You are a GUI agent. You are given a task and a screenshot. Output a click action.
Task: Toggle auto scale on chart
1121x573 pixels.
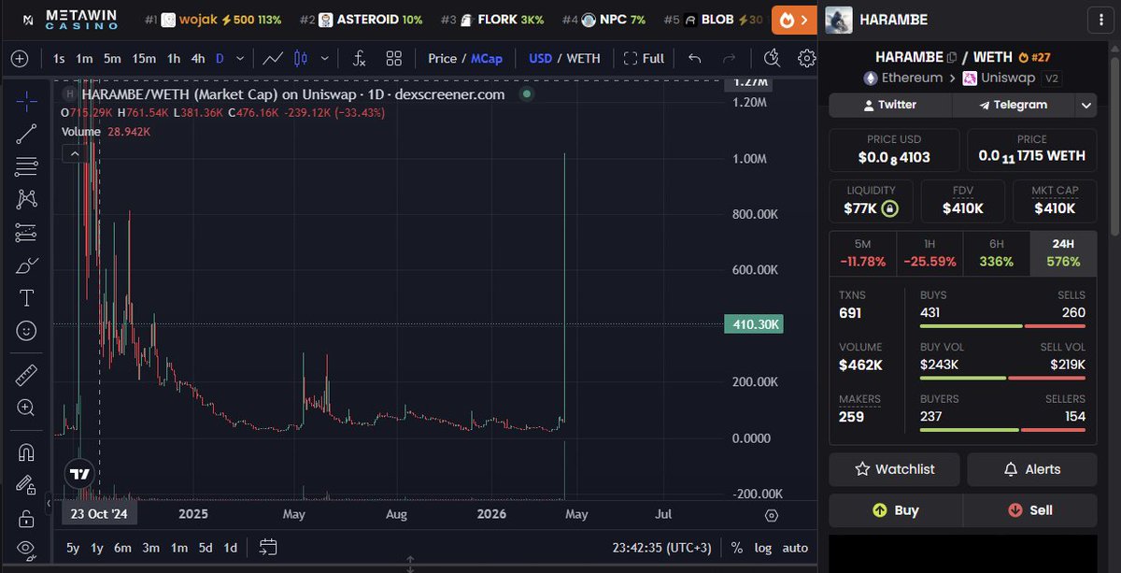(795, 548)
